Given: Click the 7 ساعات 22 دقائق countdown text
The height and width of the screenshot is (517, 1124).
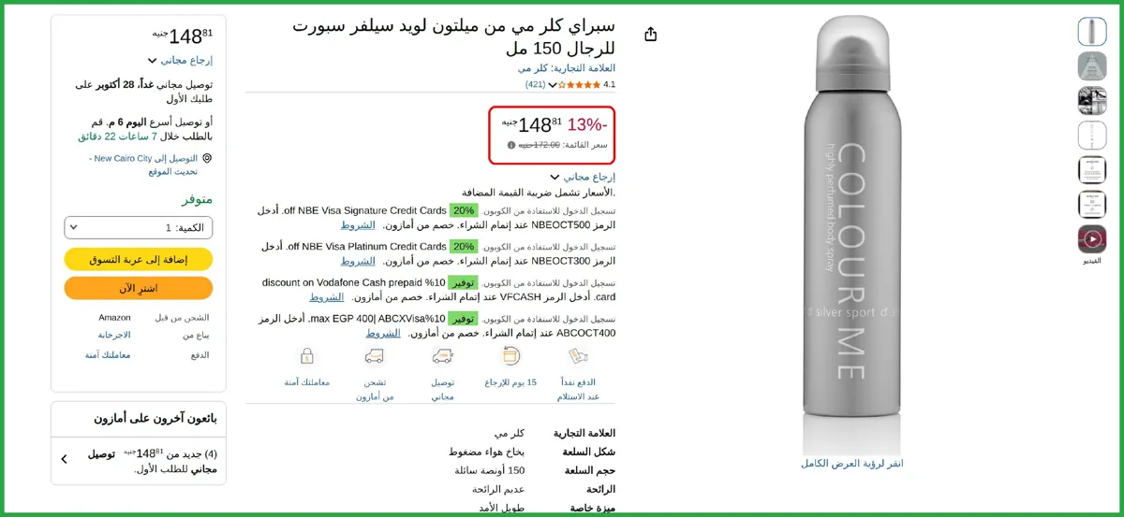Looking at the screenshot, I should (117, 136).
